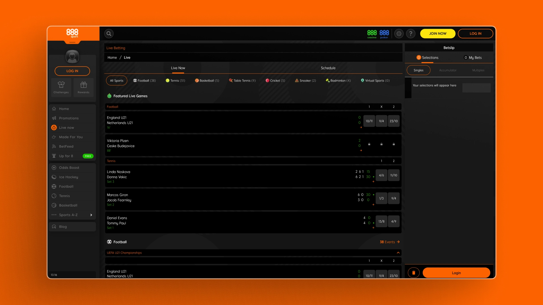Bet Jacob Fearnley at 9/4

pos(394,199)
